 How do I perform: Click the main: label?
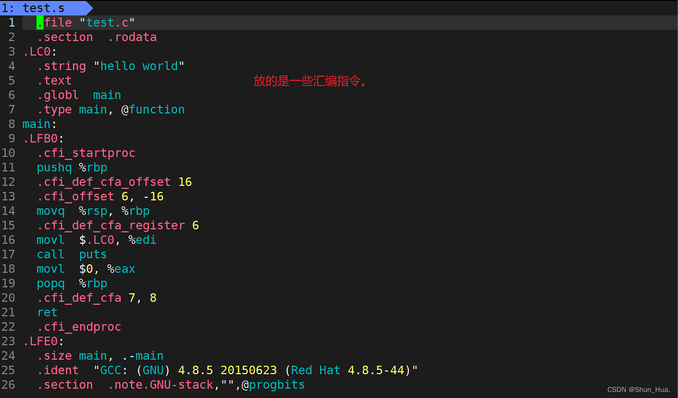(x=40, y=124)
